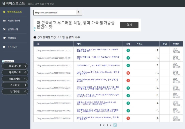The width and height of the screenshot is (185, 129).
Task: Click the blog URL input field
Action: (55, 12)
